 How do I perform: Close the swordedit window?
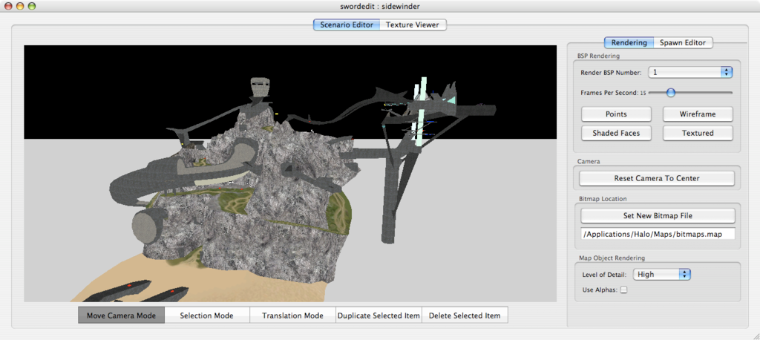click(7, 6)
